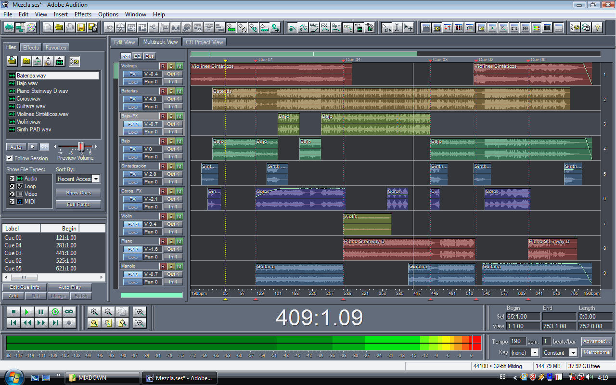Arm record on Bajo+FX track
The width and height of the screenshot is (616, 385).
tap(163, 116)
